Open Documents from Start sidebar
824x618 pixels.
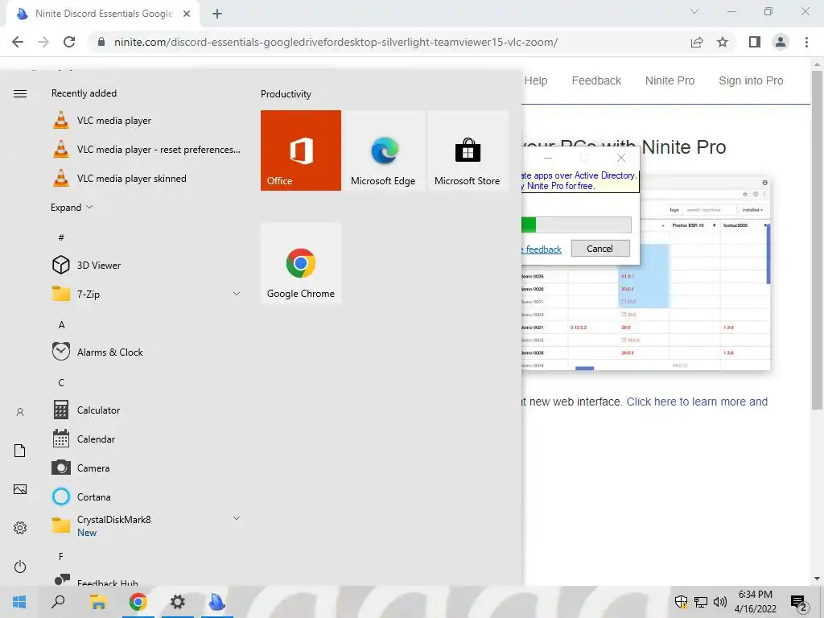click(x=20, y=451)
